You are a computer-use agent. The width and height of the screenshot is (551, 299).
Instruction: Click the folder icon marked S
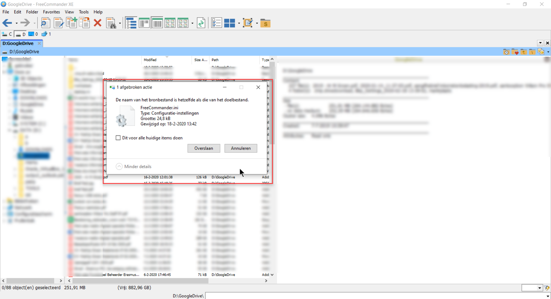tap(266, 23)
